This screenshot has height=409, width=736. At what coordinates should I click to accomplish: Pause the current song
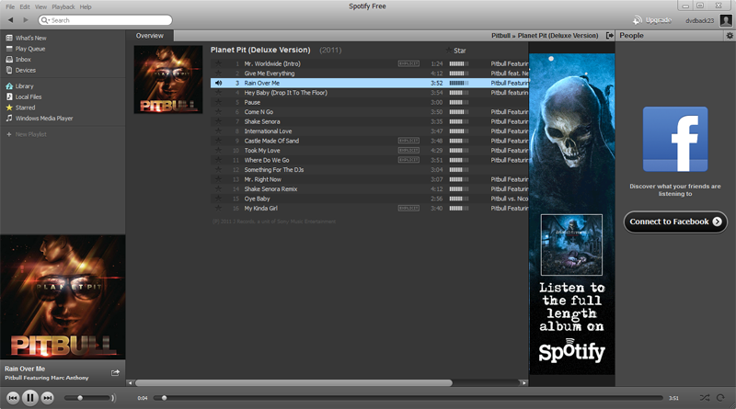coord(30,398)
